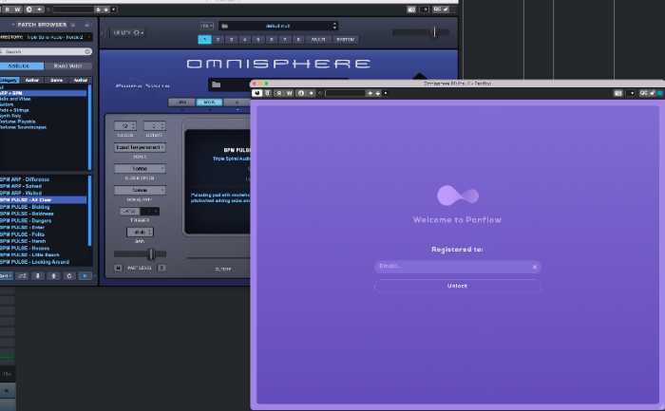Click the Search field in Patch Browser

click(46, 51)
